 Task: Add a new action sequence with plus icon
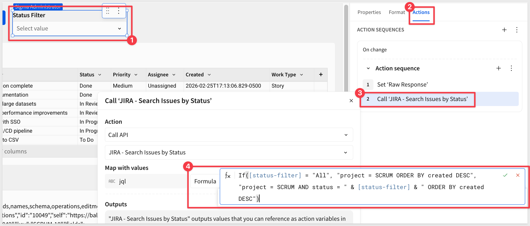[x=504, y=30]
